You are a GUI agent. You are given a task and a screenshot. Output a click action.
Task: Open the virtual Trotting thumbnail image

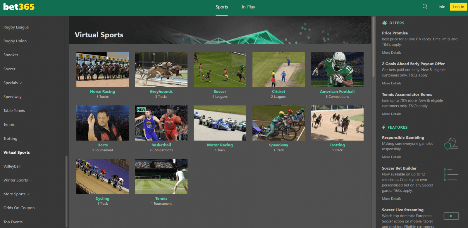[x=337, y=123]
